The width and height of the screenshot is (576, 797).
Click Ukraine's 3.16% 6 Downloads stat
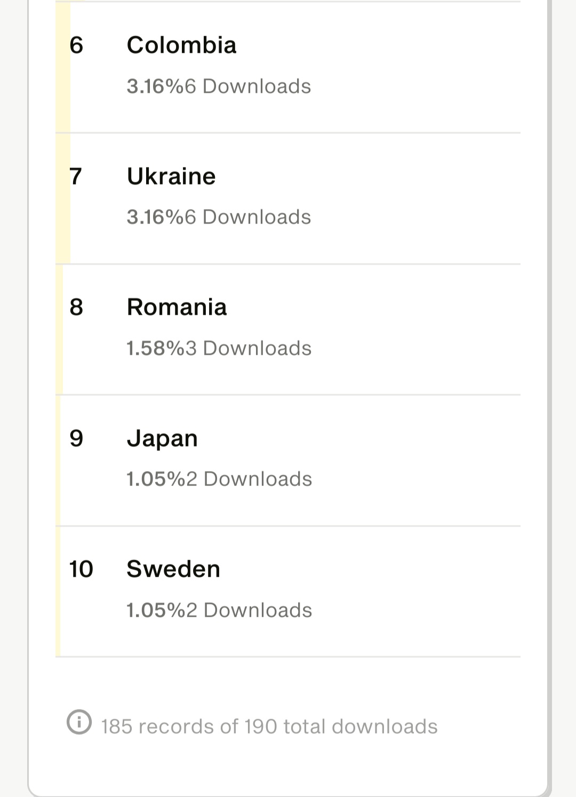point(219,217)
